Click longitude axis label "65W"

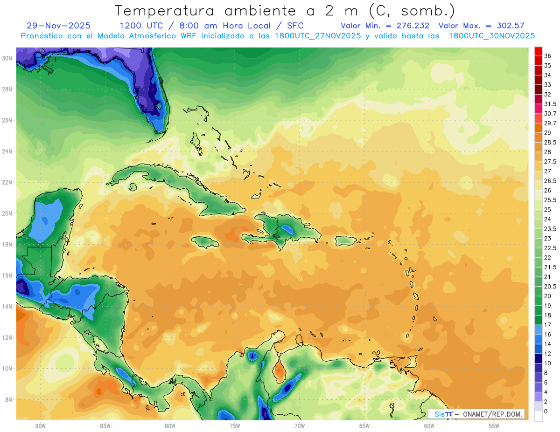pos(364,426)
